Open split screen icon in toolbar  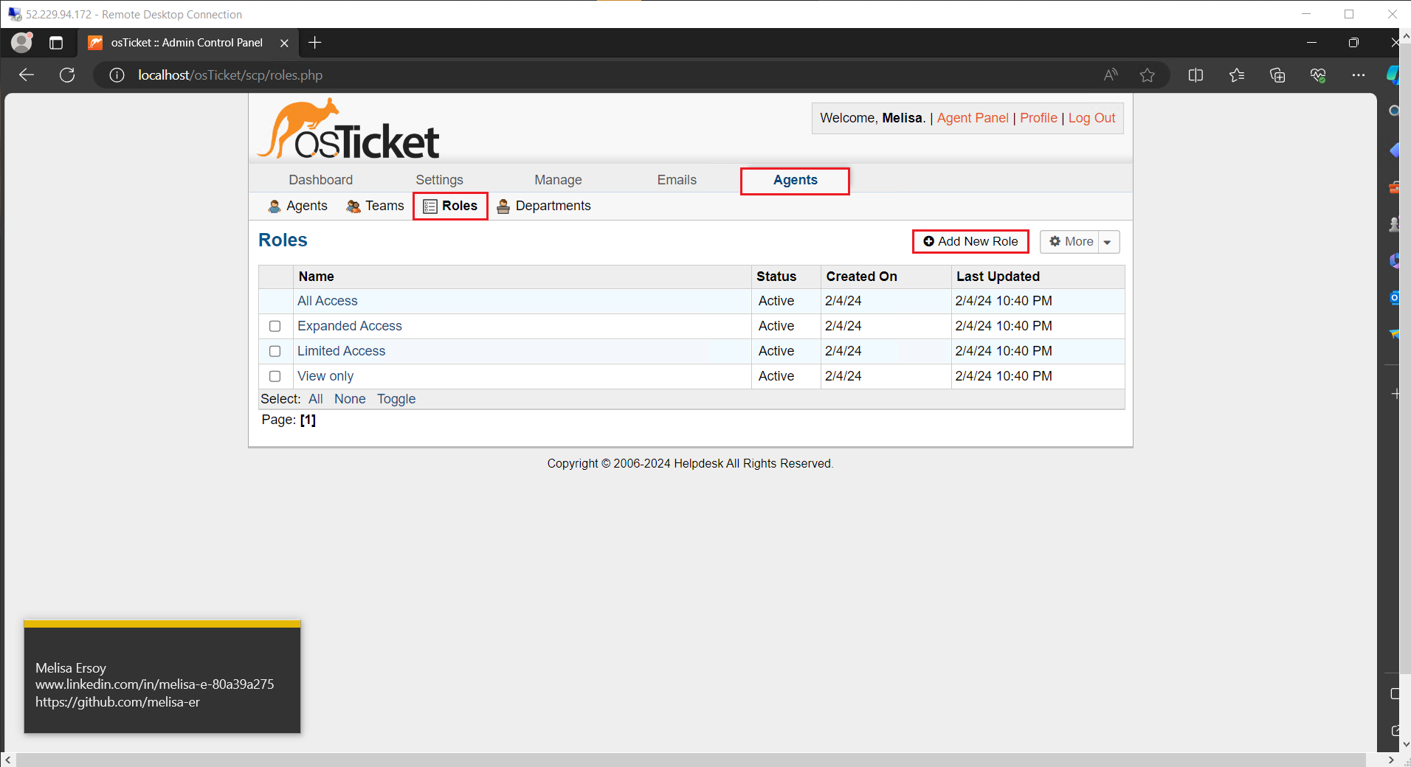point(1196,74)
